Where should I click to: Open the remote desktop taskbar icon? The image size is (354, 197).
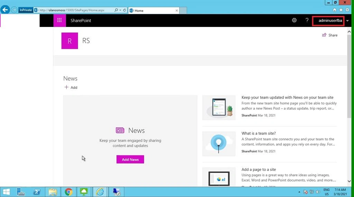(117, 192)
